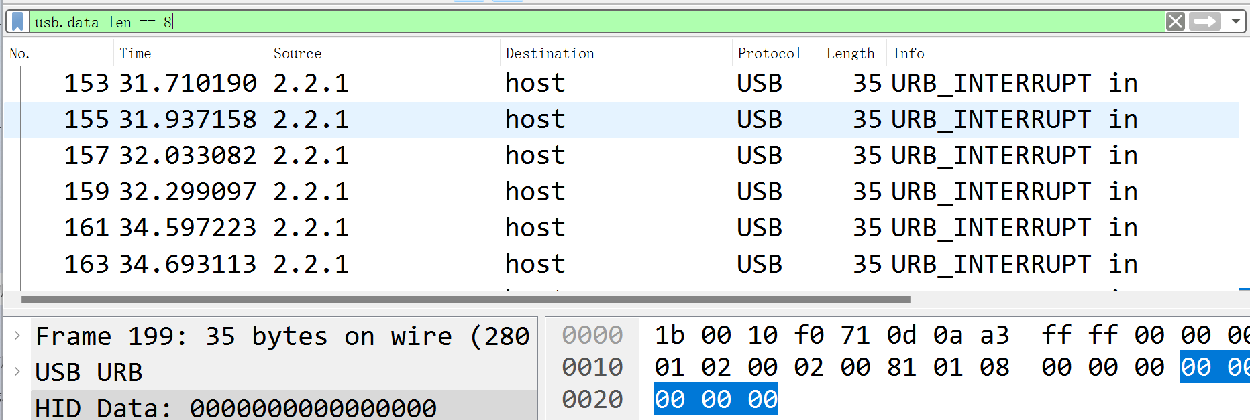Sort by Length column header

click(x=850, y=54)
